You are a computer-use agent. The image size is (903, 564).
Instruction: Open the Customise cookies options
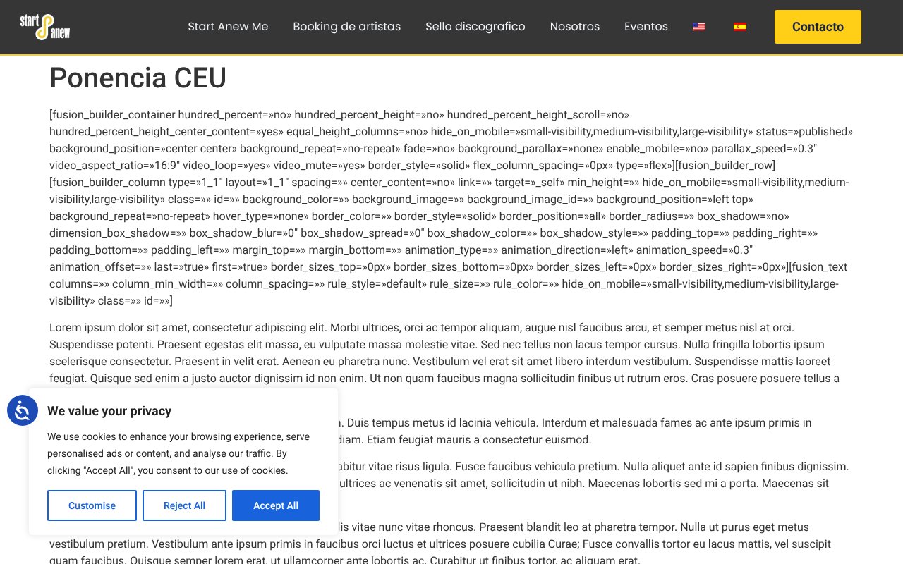point(92,505)
